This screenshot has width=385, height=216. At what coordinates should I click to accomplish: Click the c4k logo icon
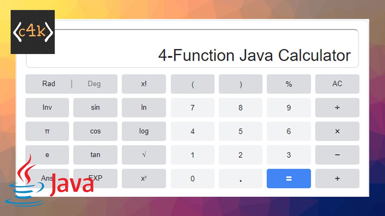(x=32, y=32)
